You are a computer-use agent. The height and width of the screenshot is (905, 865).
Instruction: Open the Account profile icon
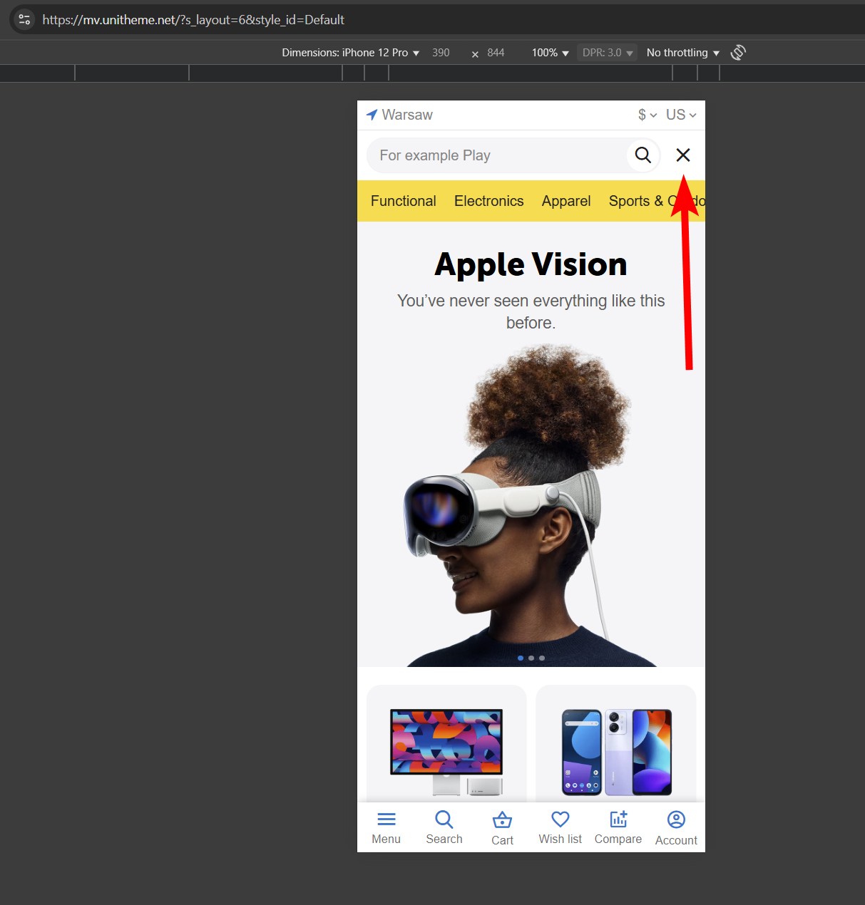tap(676, 819)
